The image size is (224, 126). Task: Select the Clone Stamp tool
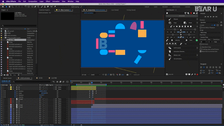coord(45,7)
